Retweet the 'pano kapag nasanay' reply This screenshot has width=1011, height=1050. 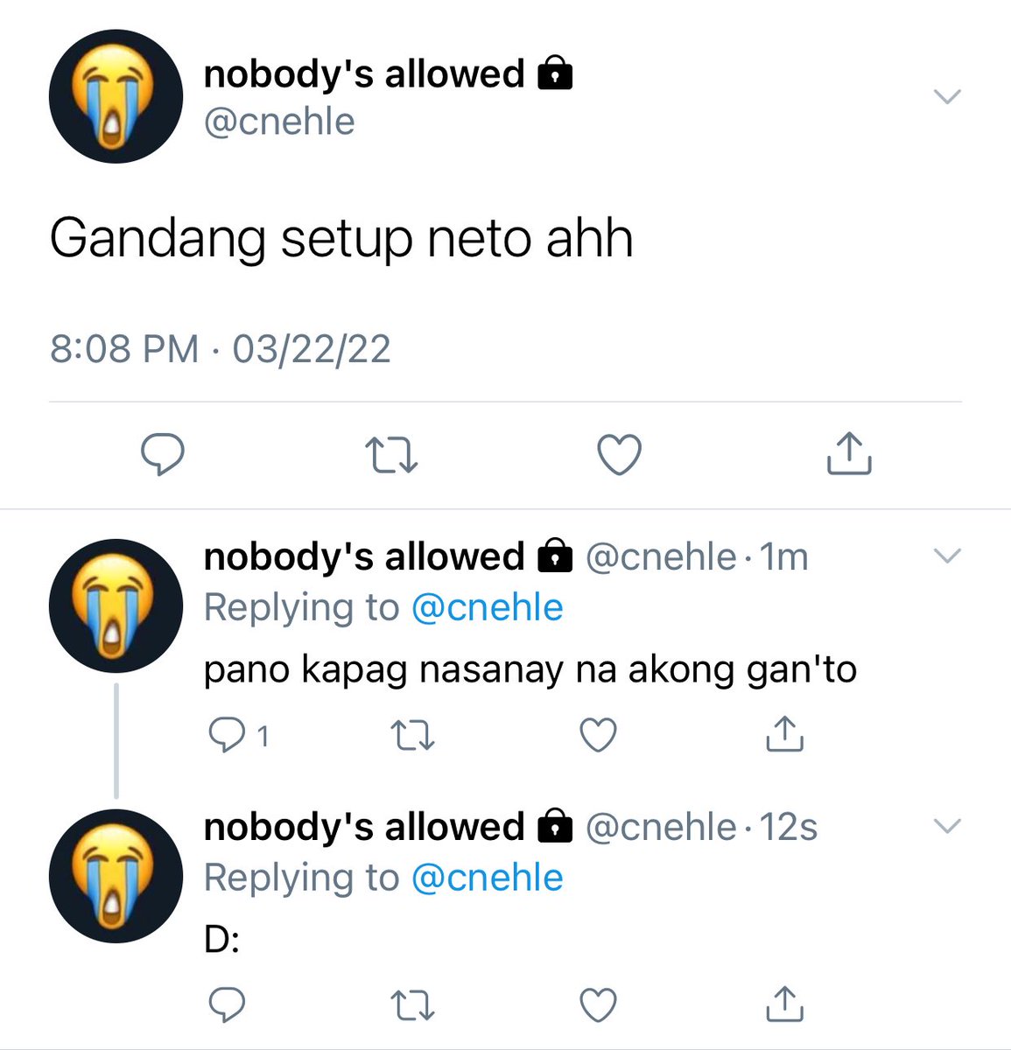coord(412,736)
